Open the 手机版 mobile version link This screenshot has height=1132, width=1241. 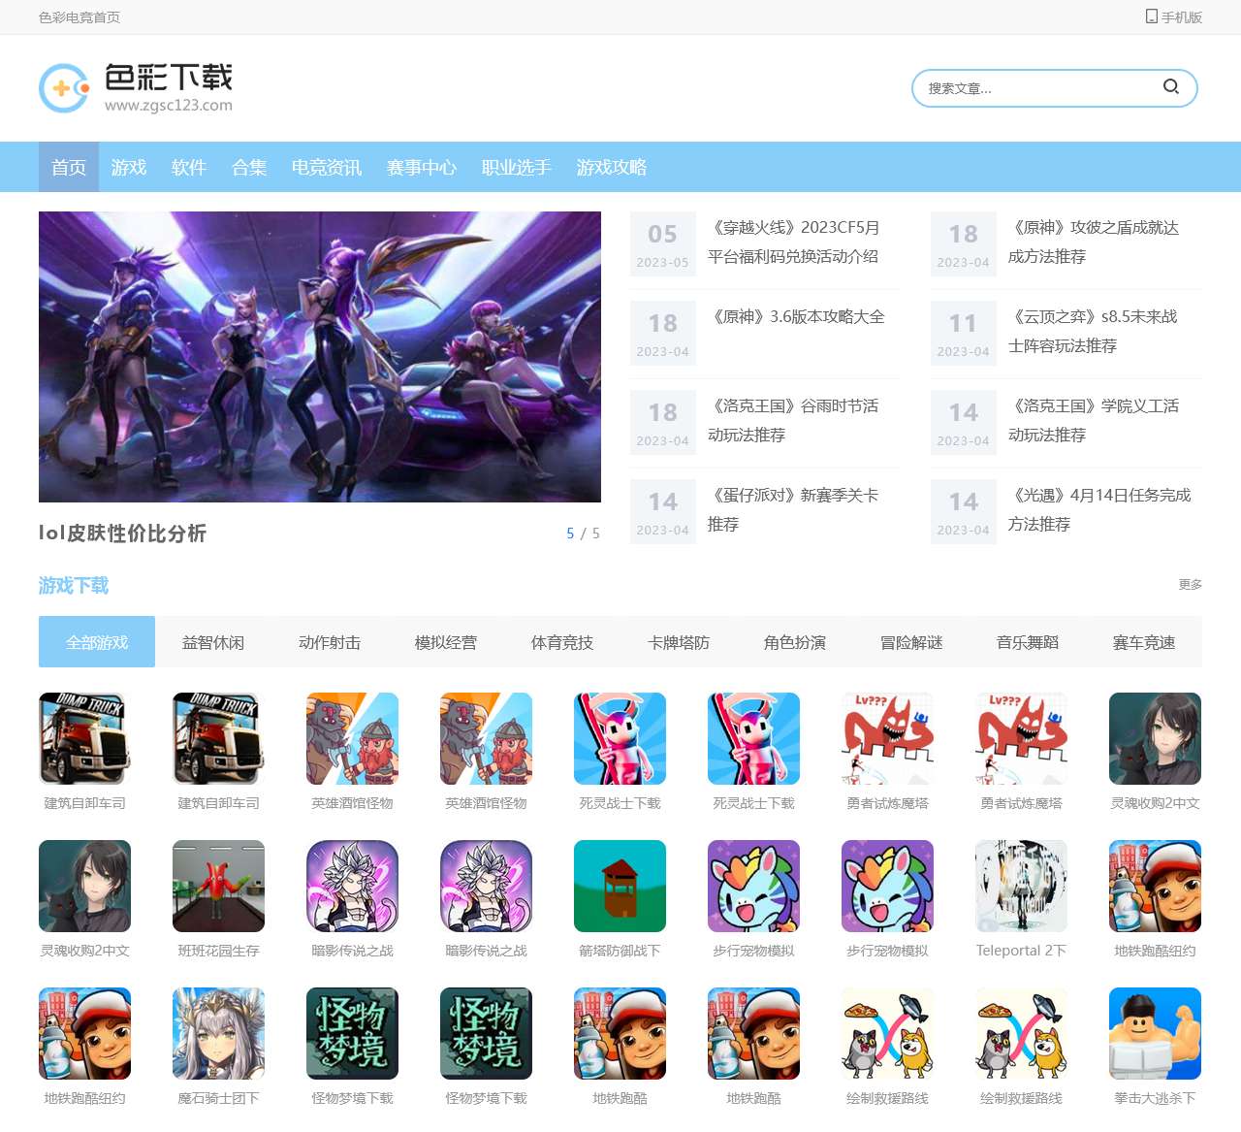1174,17
